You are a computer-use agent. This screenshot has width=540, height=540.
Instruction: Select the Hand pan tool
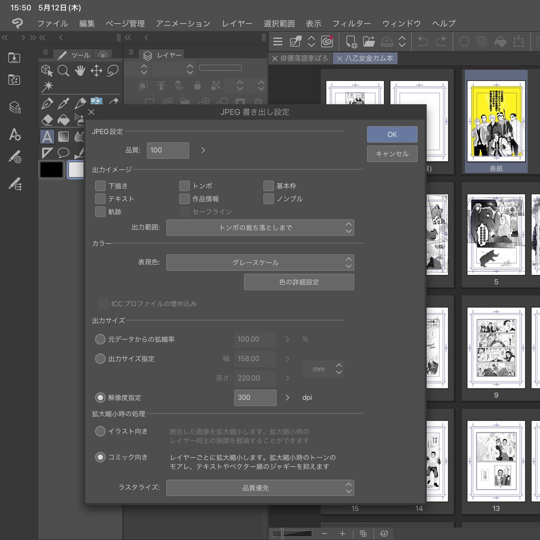pyautogui.click(x=80, y=71)
